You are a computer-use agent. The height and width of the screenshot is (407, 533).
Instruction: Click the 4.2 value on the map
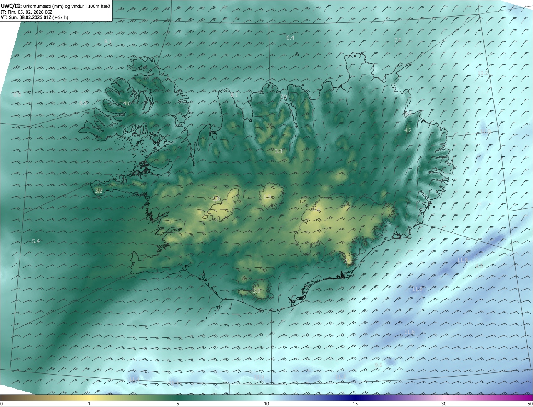coord(408,130)
